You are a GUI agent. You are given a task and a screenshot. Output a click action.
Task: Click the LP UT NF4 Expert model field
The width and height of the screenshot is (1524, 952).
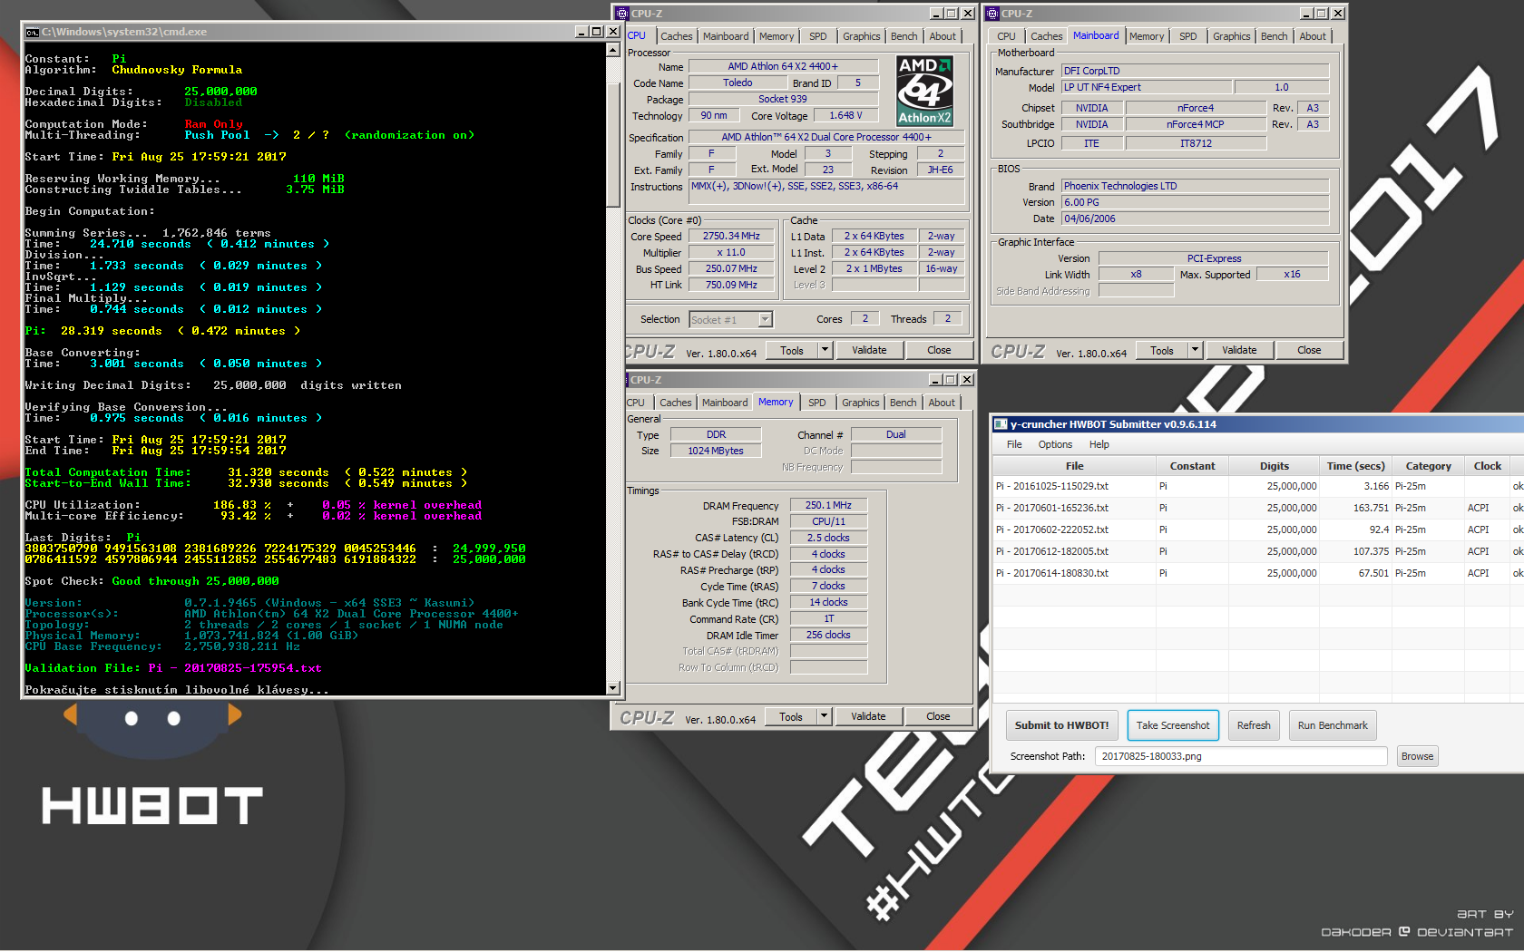[1147, 87]
